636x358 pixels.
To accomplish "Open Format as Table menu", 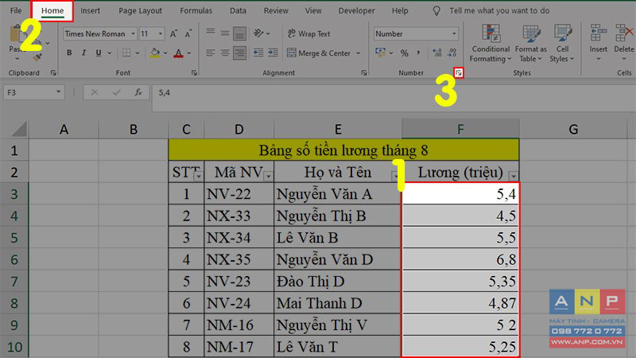I will tap(531, 44).
